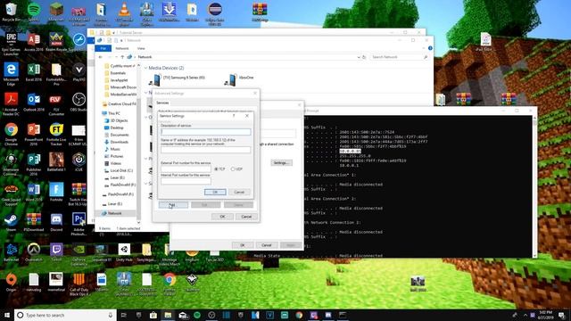Open the Access 2016 desktop icon
The height and width of the screenshot is (321, 571).
[x=34, y=42]
